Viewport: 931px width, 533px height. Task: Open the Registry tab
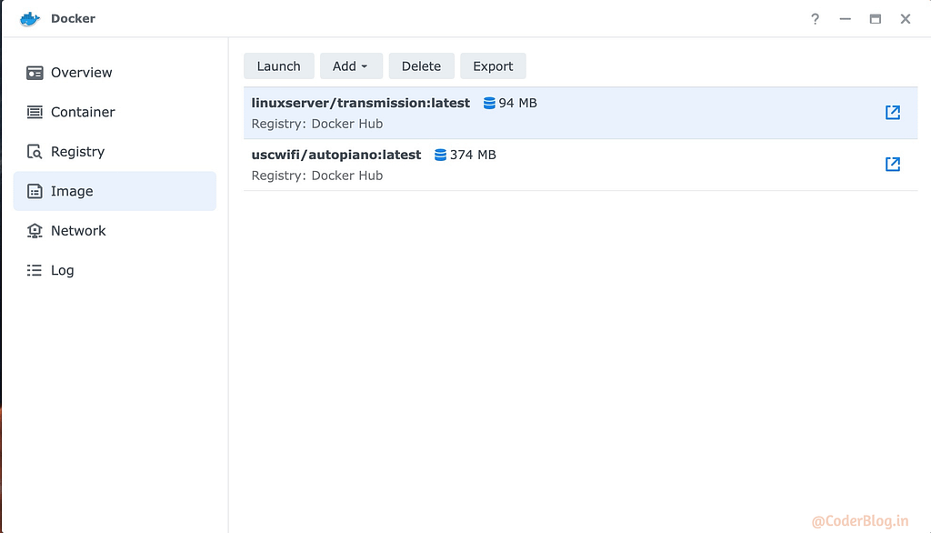(x=115, y=152)
